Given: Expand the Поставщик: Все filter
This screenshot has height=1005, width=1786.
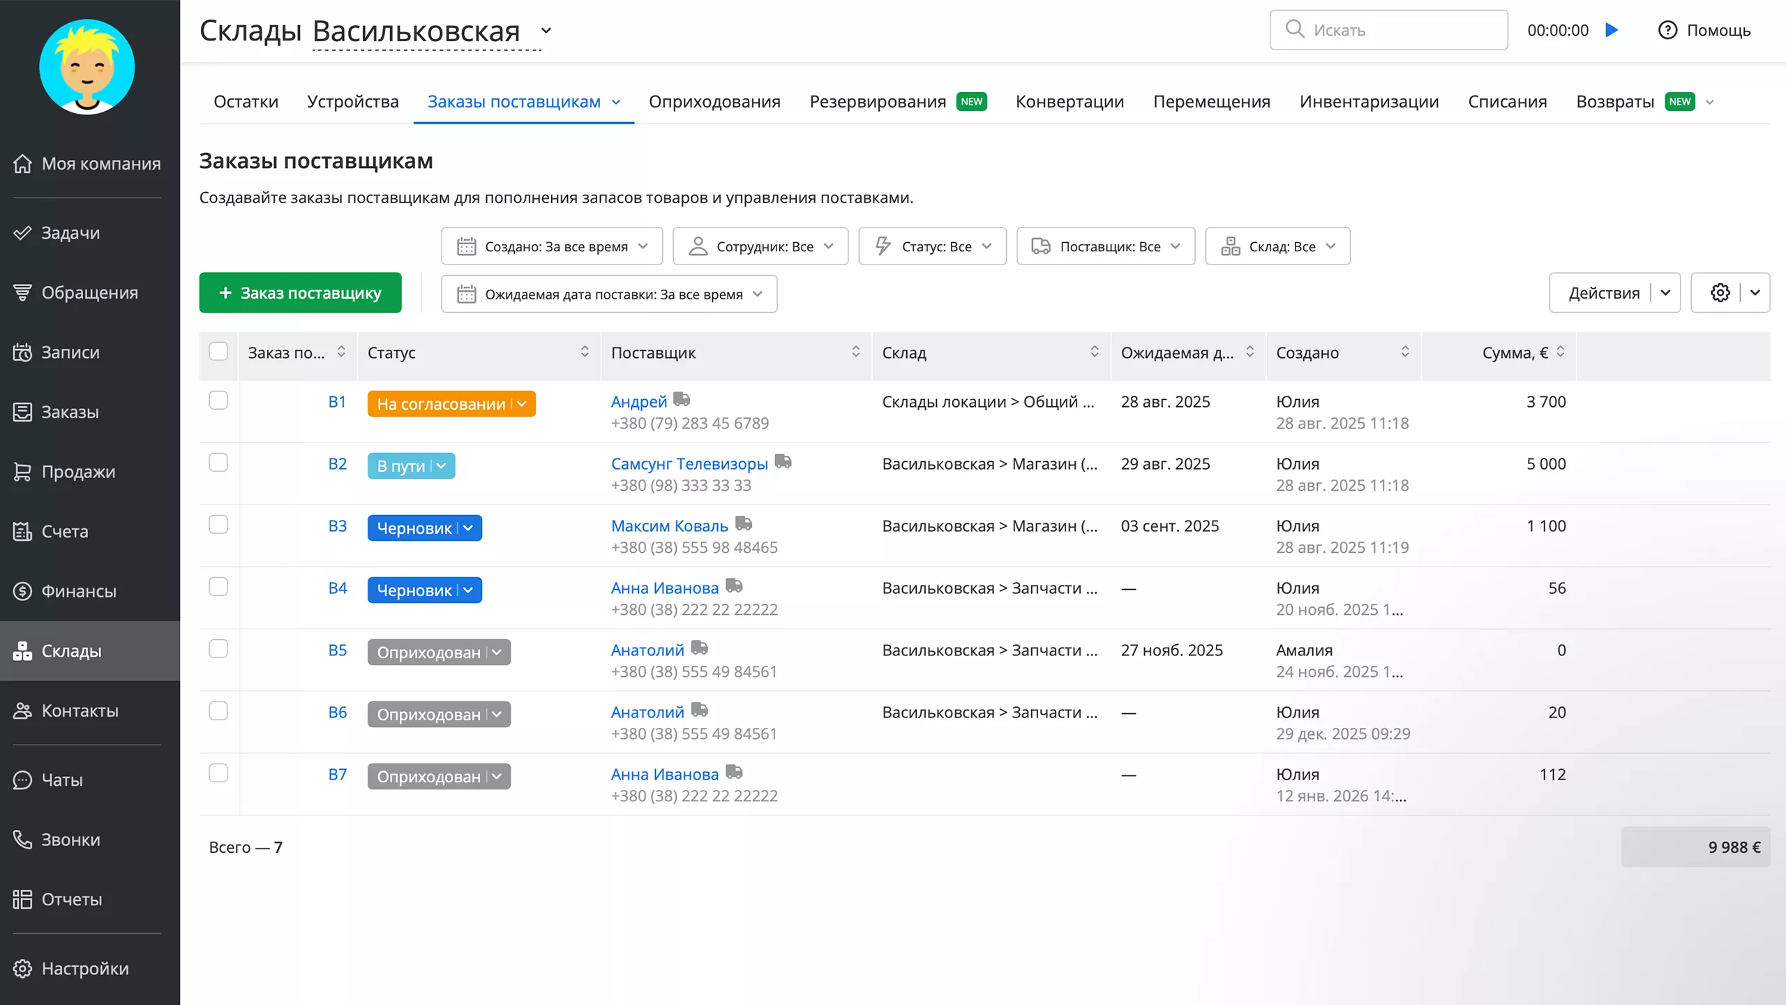Looking at the screenshot, I should [x=1105, y=246].
